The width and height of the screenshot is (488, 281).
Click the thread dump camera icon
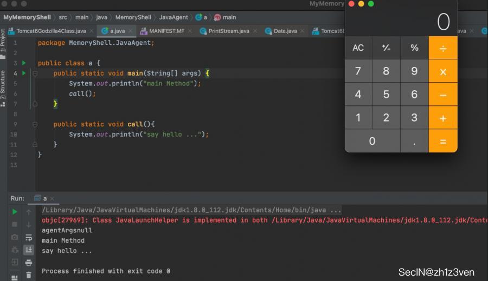pyautogui.click(x=15, y=237)
